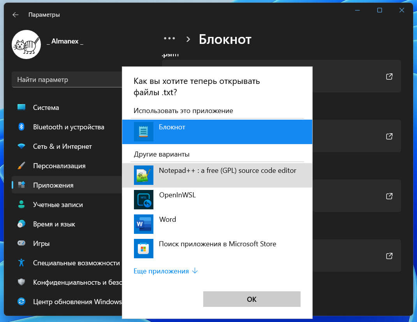Go to Время и язык
The height and width of the screenshot is (322, 417).
(67, 224)
